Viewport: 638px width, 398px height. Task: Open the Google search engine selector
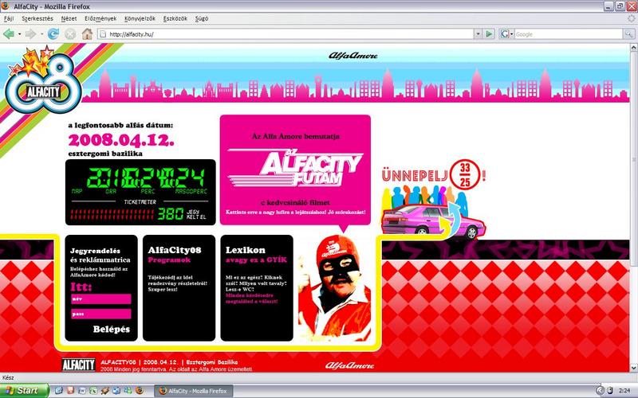click(x=507, y=34)
